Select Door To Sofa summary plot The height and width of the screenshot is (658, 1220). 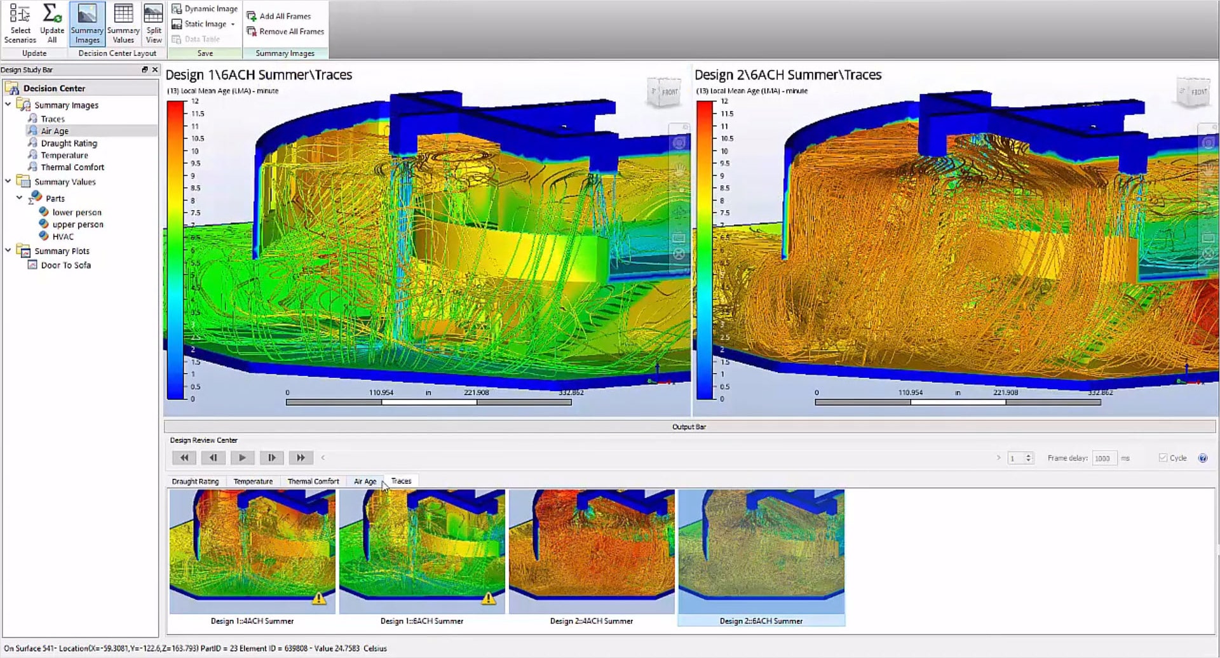coord(65,265)
